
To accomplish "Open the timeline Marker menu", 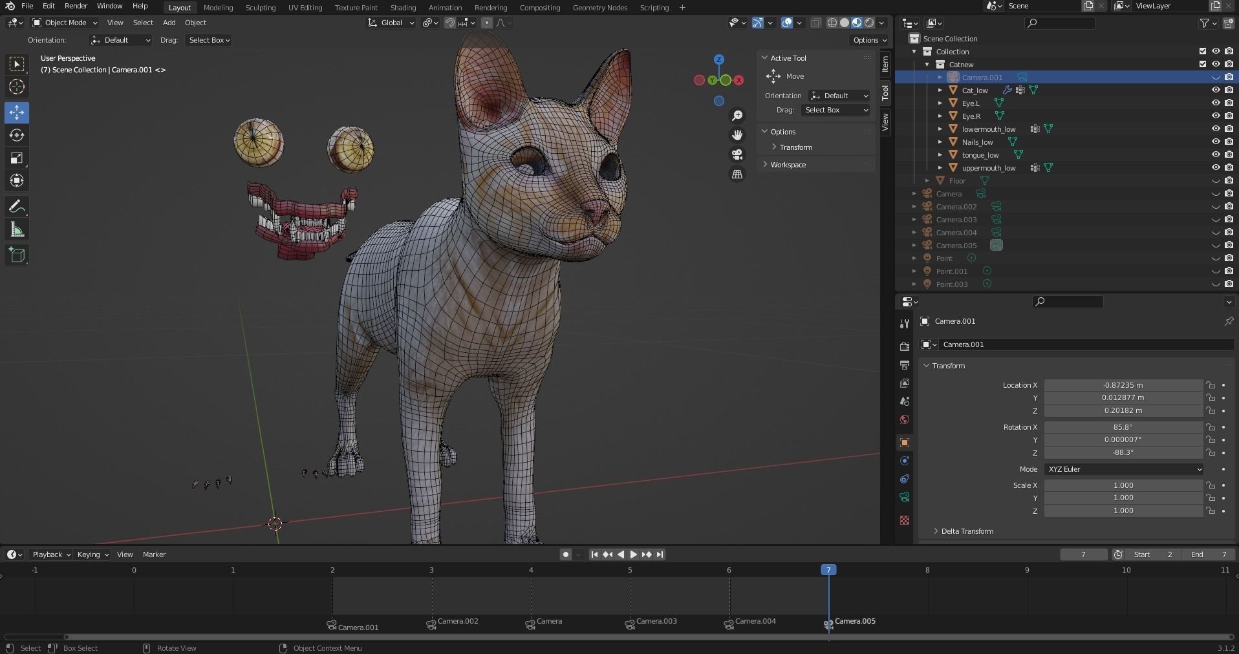I will point(154,554).
